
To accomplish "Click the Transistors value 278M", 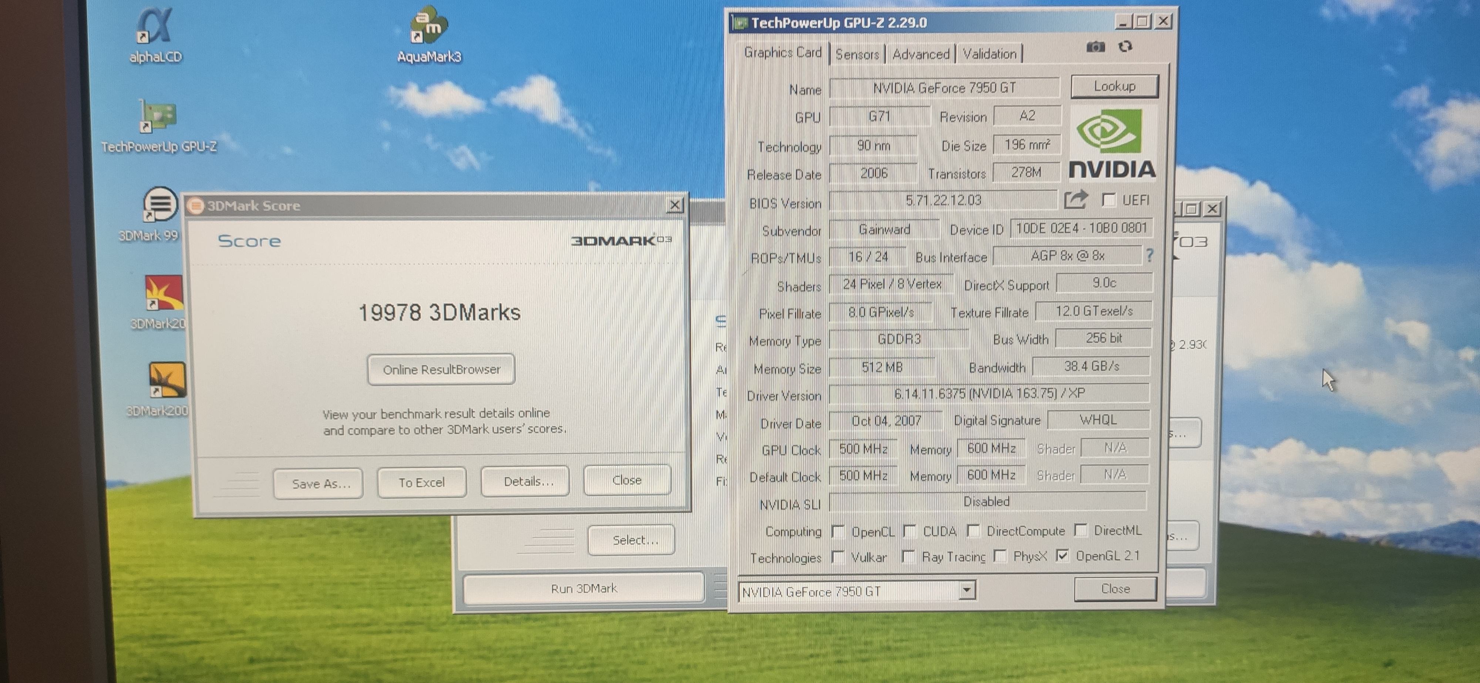I will (1026, 172).
